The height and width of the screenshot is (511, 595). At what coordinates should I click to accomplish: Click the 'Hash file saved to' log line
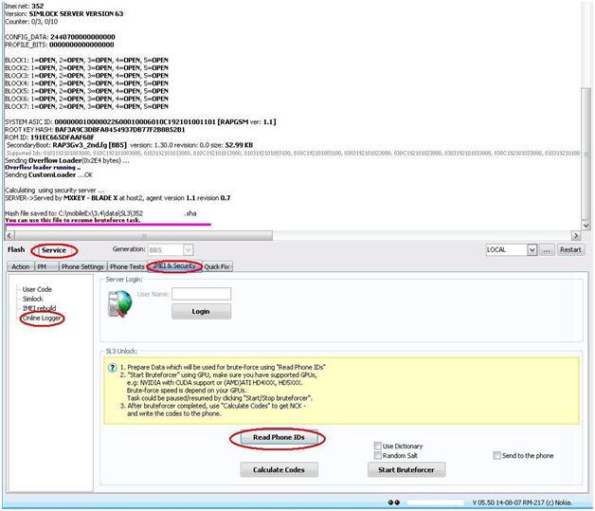tap(100, 213)
